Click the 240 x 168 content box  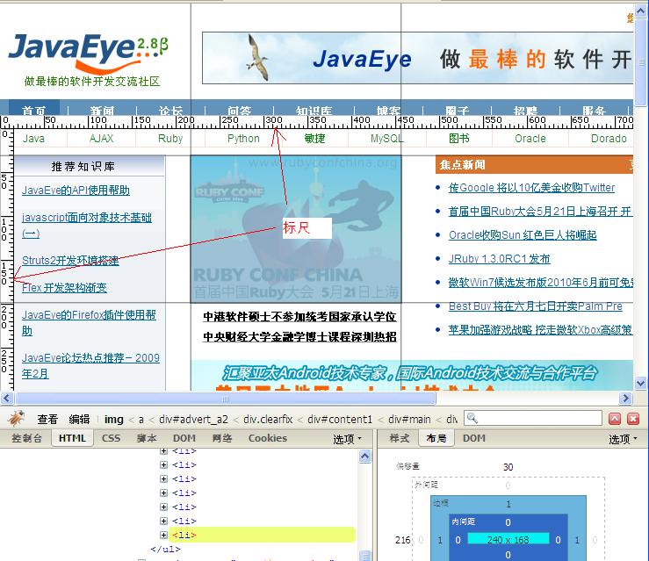point(508,539)
